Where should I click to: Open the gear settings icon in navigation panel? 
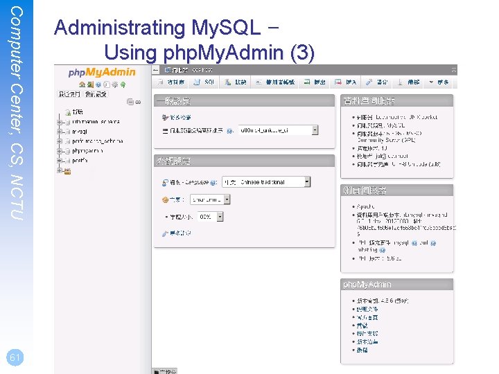click(114, 84)
